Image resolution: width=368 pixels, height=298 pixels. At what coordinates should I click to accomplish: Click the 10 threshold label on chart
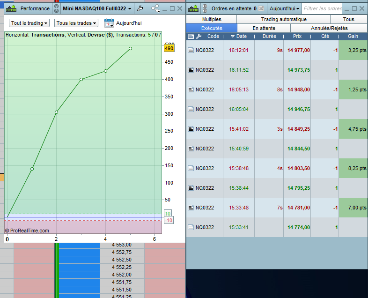pyautogui.click(x=168, y=214)
